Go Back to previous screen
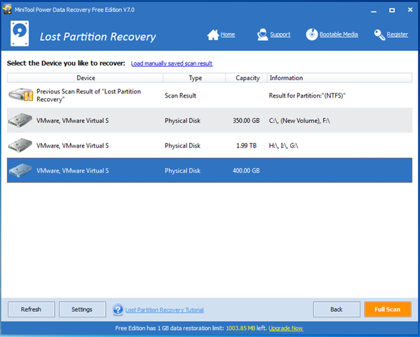Screen dimensions: 420x337 (x=337, y=310)
